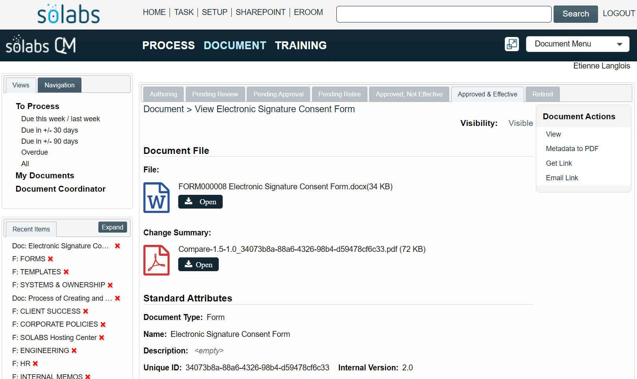Remove F: TEMPLATES from recent items
637x379 pixels.
click(x=66, y=272)
